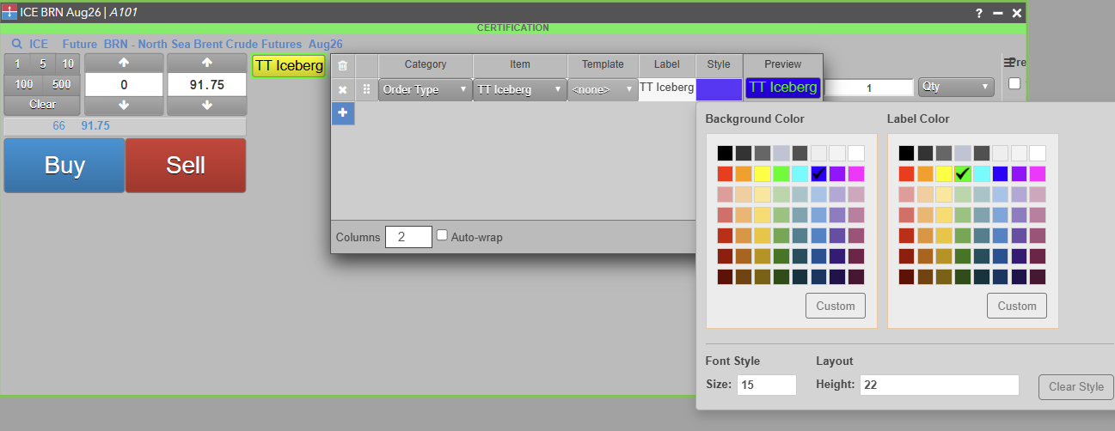Open Custom under Label Color
Viewport: 1115px width, 431px height.
pyautogui.click(x=1017, y=306)
